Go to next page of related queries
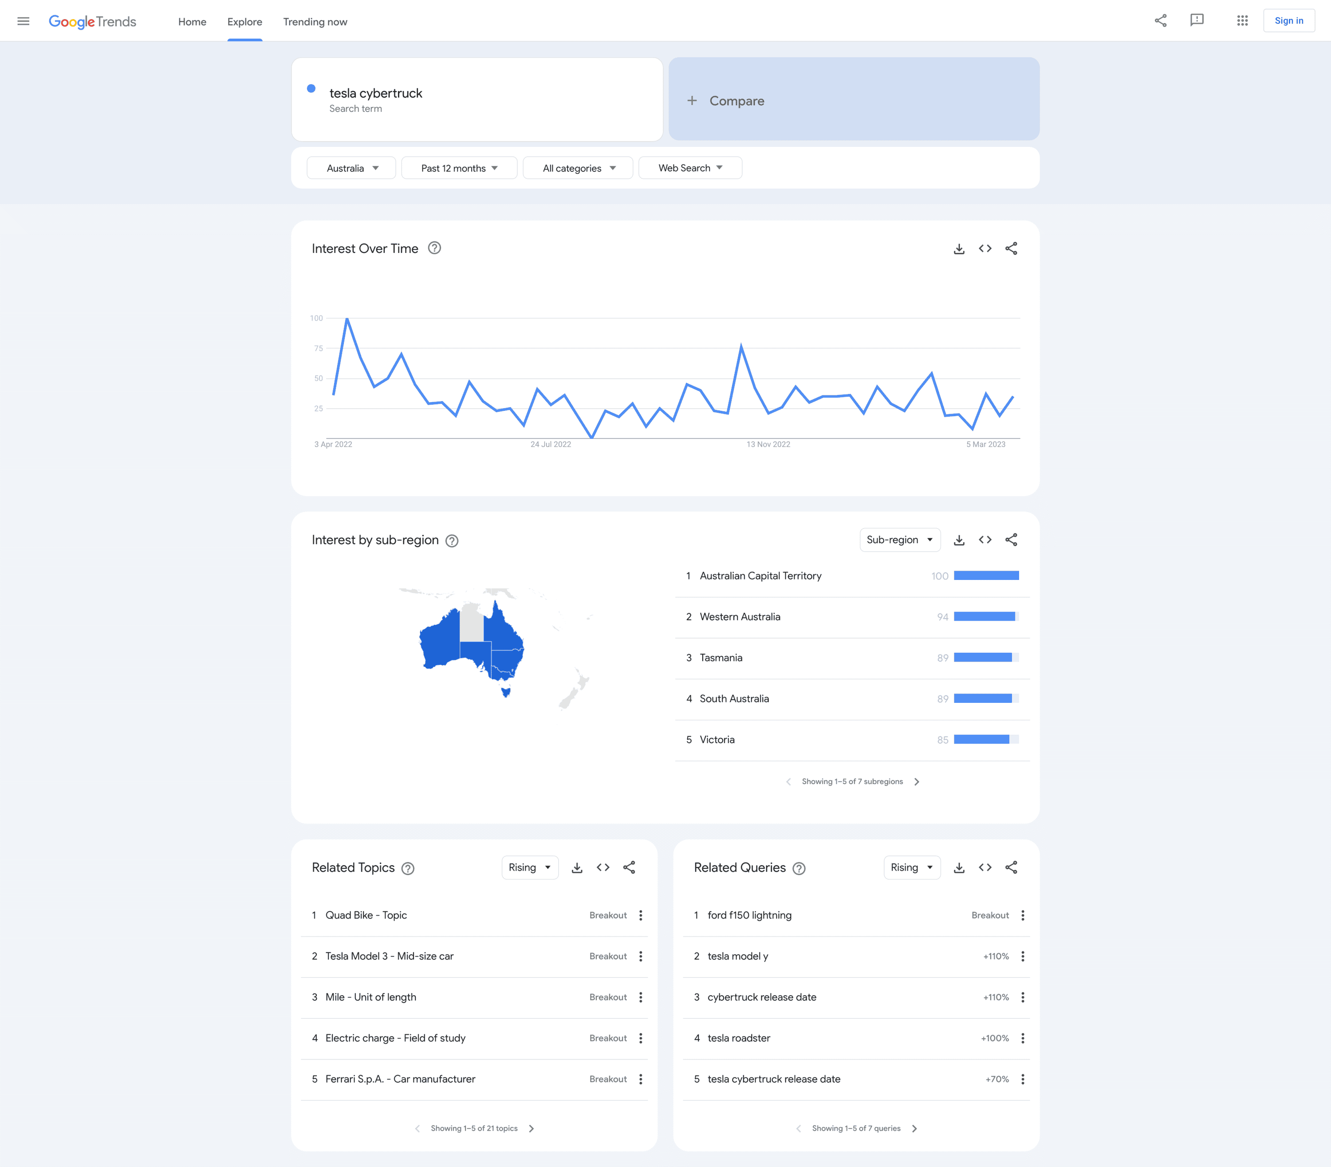 coord(914,1128)
